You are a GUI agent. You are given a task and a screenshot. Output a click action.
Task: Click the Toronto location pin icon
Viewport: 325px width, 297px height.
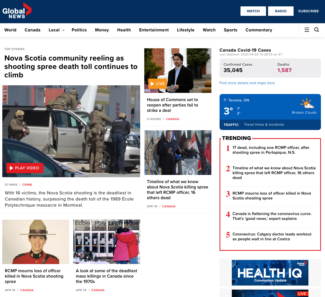[225, 100]
